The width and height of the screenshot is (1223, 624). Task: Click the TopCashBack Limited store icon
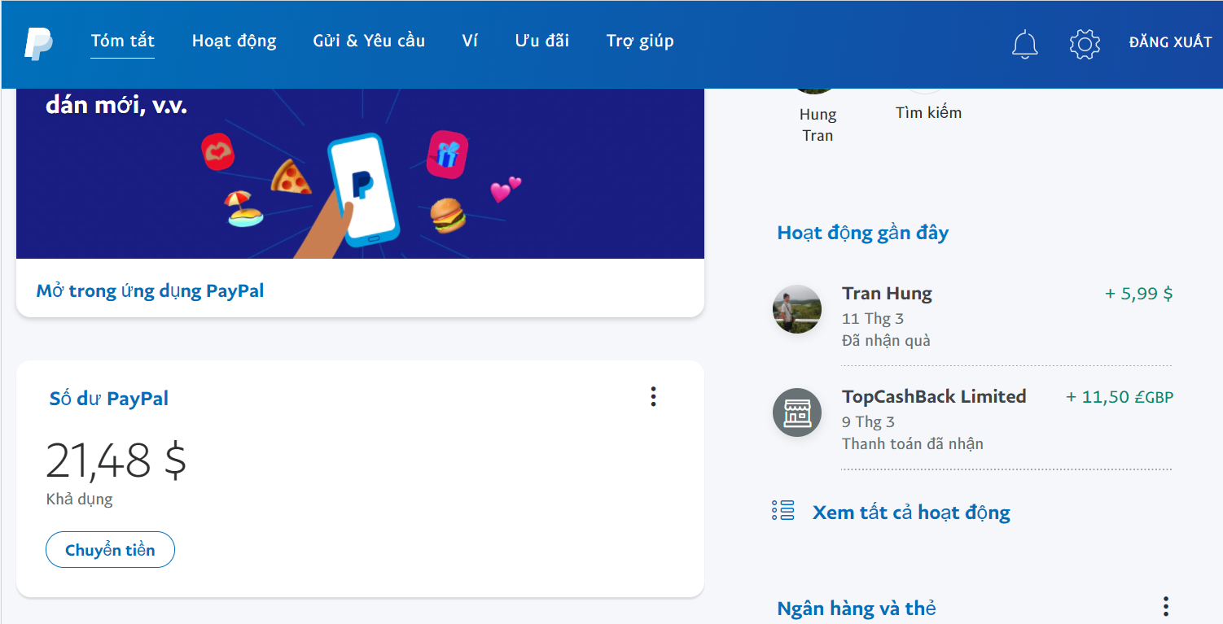pyautogui.click(x=797, y=412)
